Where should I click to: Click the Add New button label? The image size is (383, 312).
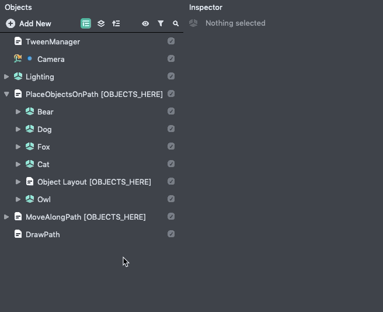pyautogui.click(x=35, y=24)
